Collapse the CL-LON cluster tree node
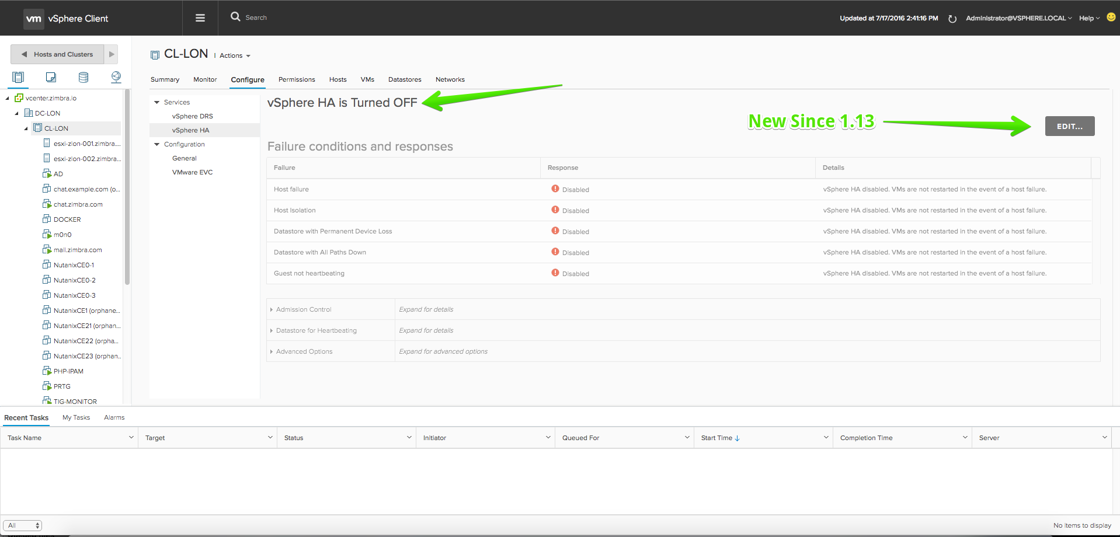Screen dimensions: 1120x537 pyautogui.click(x=26, y=128)
